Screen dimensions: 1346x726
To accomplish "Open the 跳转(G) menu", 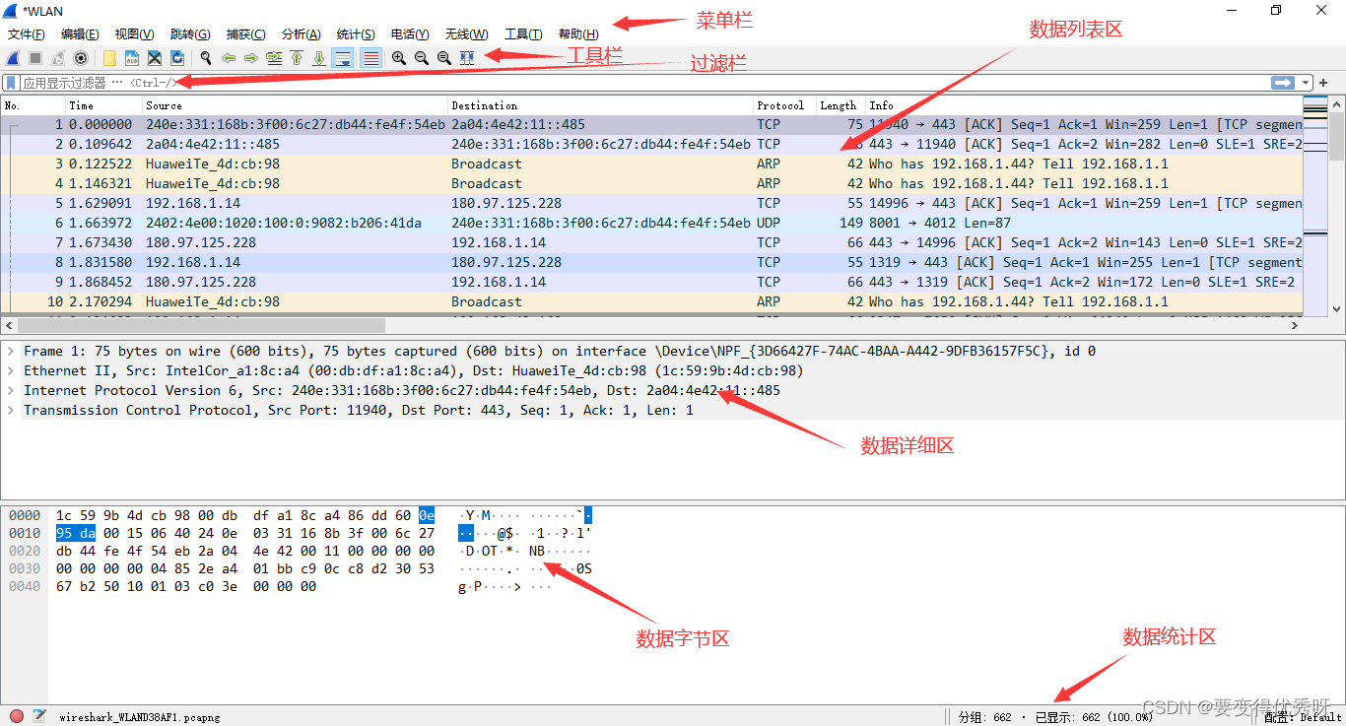I will (x=190, y=34).
